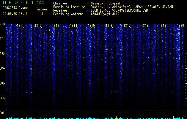The height and width of the screenshot is (119, 187).
Task: Click the version number 1.0.0
Action: coord(40,3)
